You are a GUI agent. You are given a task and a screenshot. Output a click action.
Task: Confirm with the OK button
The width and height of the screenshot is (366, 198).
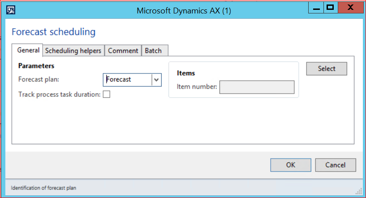pos(291,165)
